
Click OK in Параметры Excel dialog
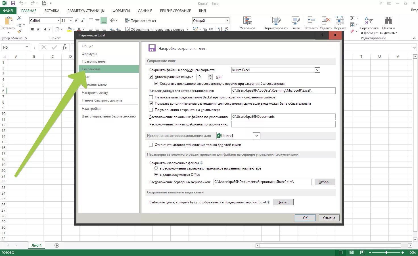[305, 218]
